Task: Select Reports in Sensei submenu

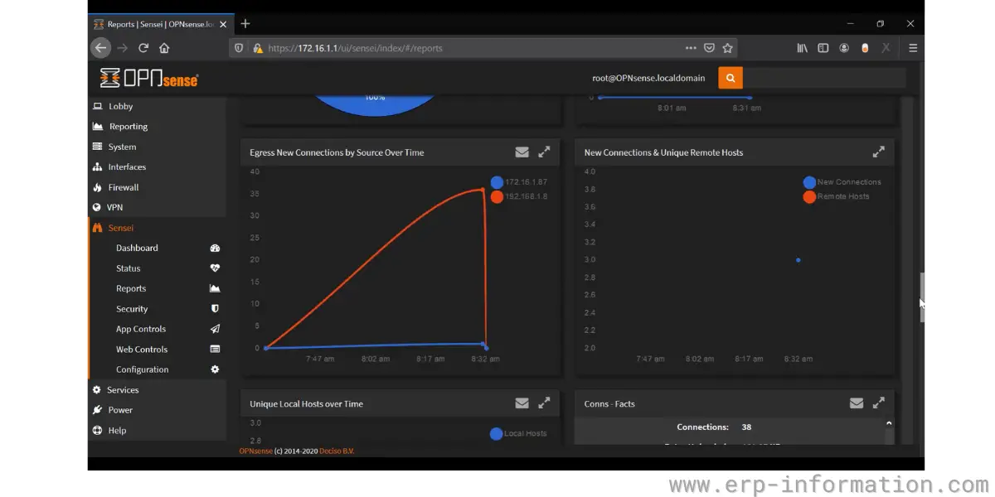Action: tap(131, 288)
